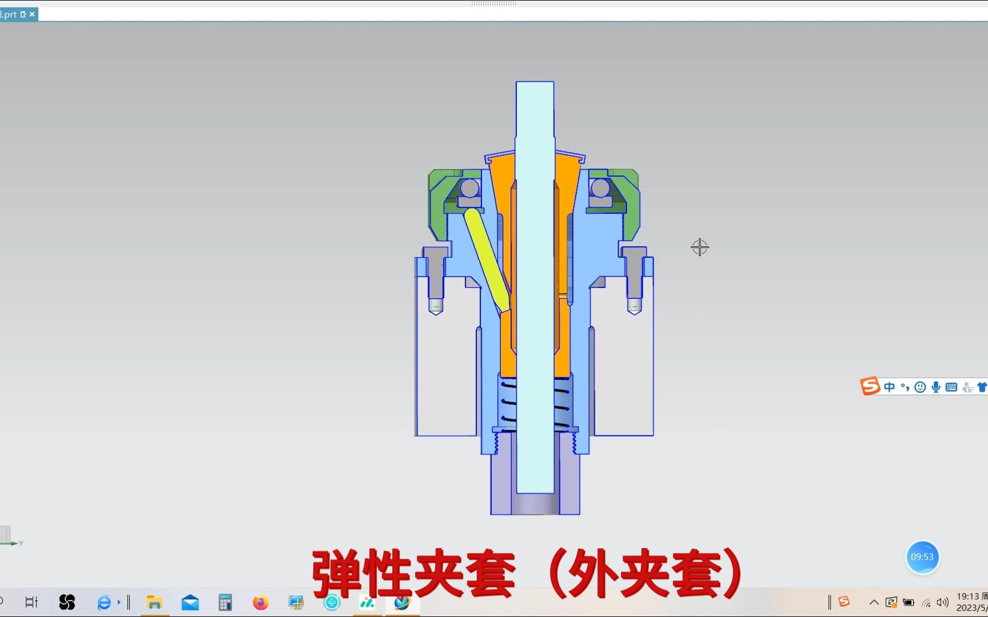The image size is (988, 617).
Task: Click the sync update tray icon
Action: click(x=891, y=602)
